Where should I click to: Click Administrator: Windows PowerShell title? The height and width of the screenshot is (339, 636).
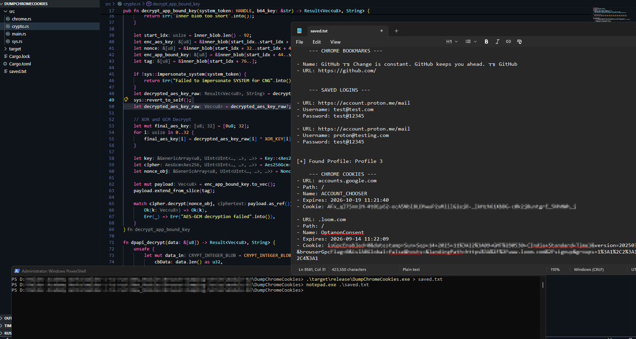(54, 271)
